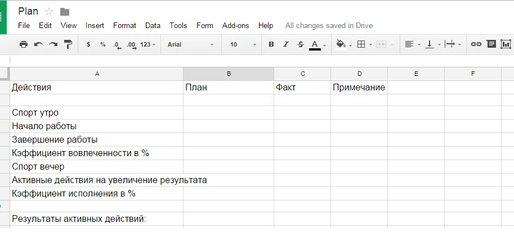Click the Insert comment icon
514x237 pixels.
[491, 44]
